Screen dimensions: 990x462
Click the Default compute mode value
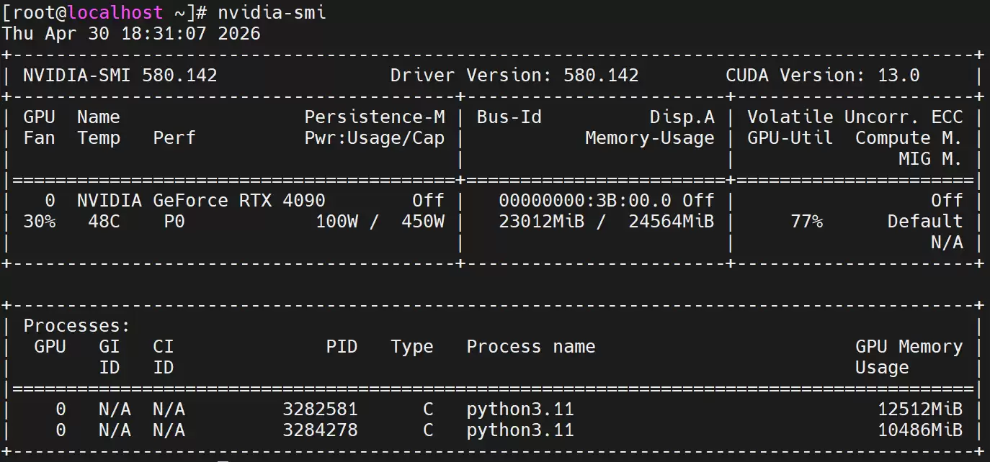925,222
